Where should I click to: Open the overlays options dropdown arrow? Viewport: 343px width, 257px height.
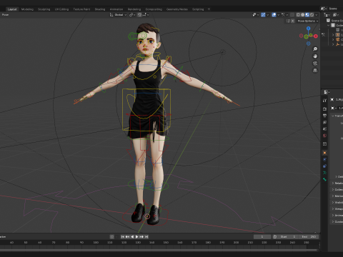[278, 15]
